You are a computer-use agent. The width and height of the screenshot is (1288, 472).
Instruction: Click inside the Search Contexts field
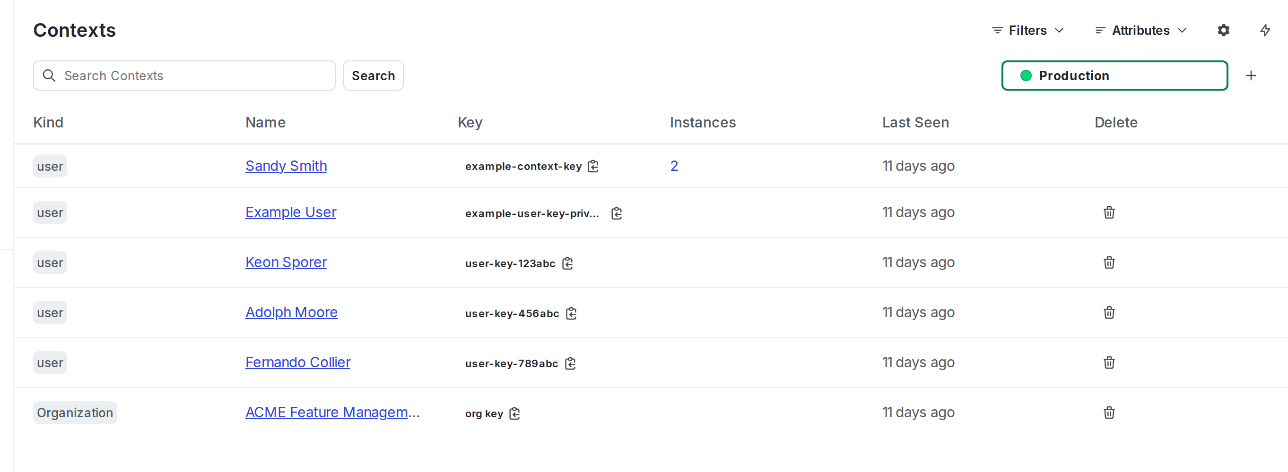click(x=184, y=76)
